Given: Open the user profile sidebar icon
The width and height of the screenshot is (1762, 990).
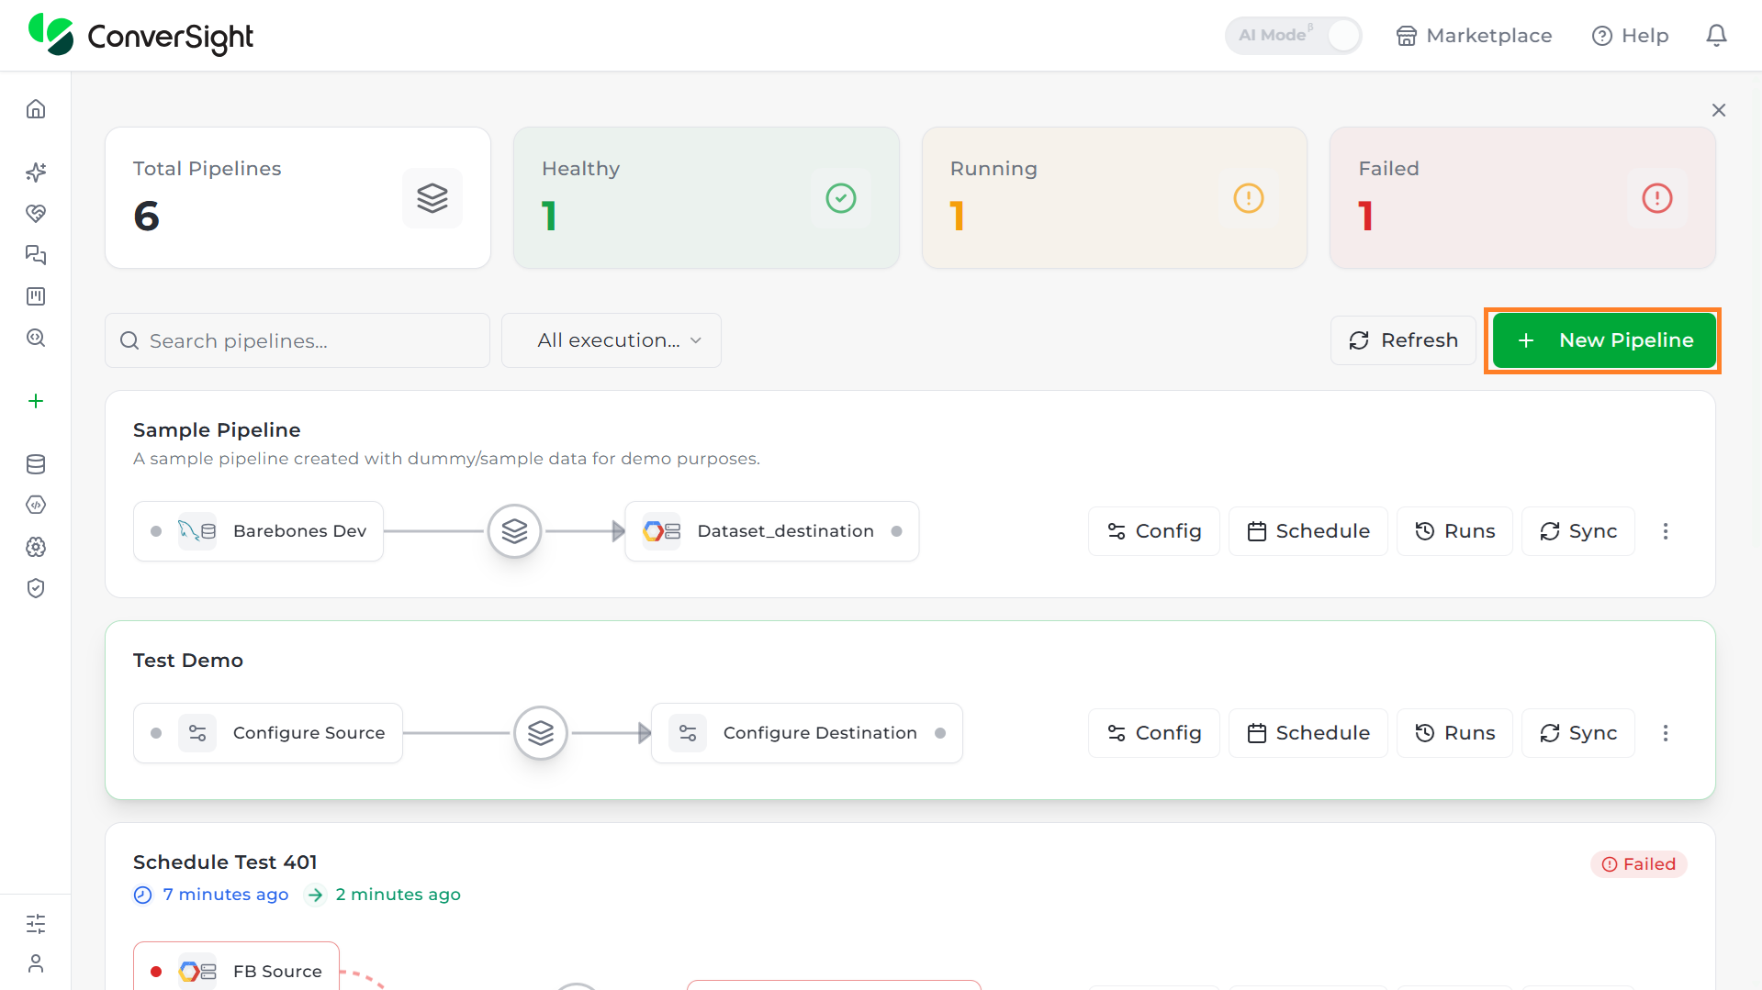Looking at the screenshot, I should [36, 963].
